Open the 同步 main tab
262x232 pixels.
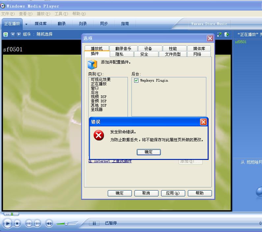pos(104,24)
